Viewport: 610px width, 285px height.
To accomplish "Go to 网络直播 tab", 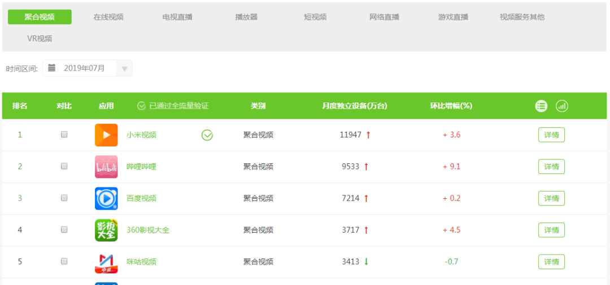I will coord(385,17).
